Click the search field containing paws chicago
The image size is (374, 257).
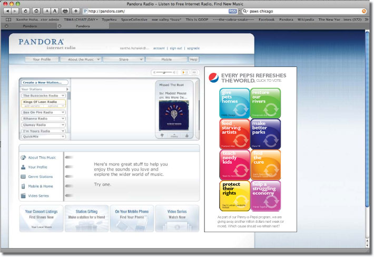point(304,11)
